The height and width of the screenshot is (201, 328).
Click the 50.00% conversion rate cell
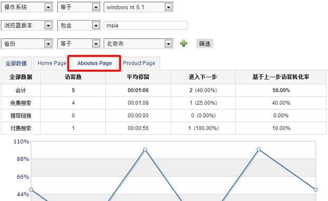pos(281,90)
